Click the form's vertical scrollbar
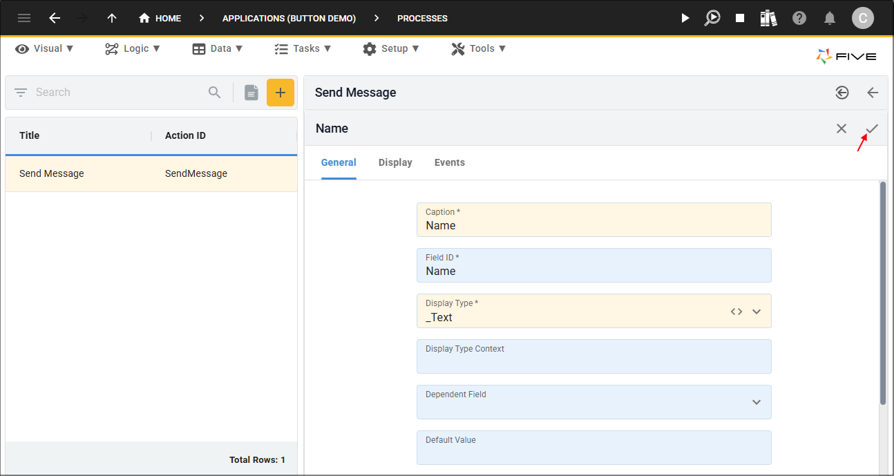The width and height of the screenshot is (894, 476). click(883, 293)
